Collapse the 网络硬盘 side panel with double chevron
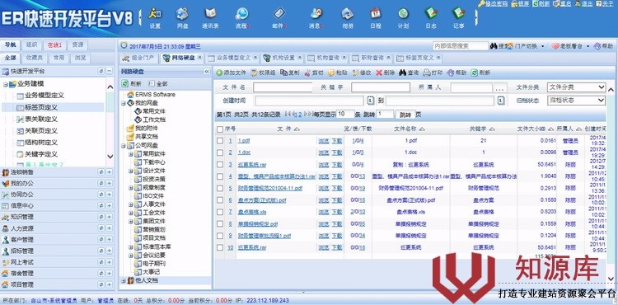618x305 pixels. pos(207,72)
